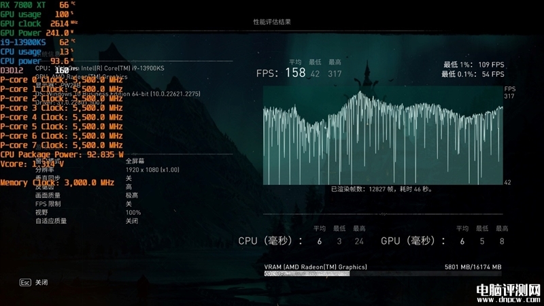Viewport: 544px width, 306px height.
Task: Click the 自适应质量 setting label
Action: 51,221
